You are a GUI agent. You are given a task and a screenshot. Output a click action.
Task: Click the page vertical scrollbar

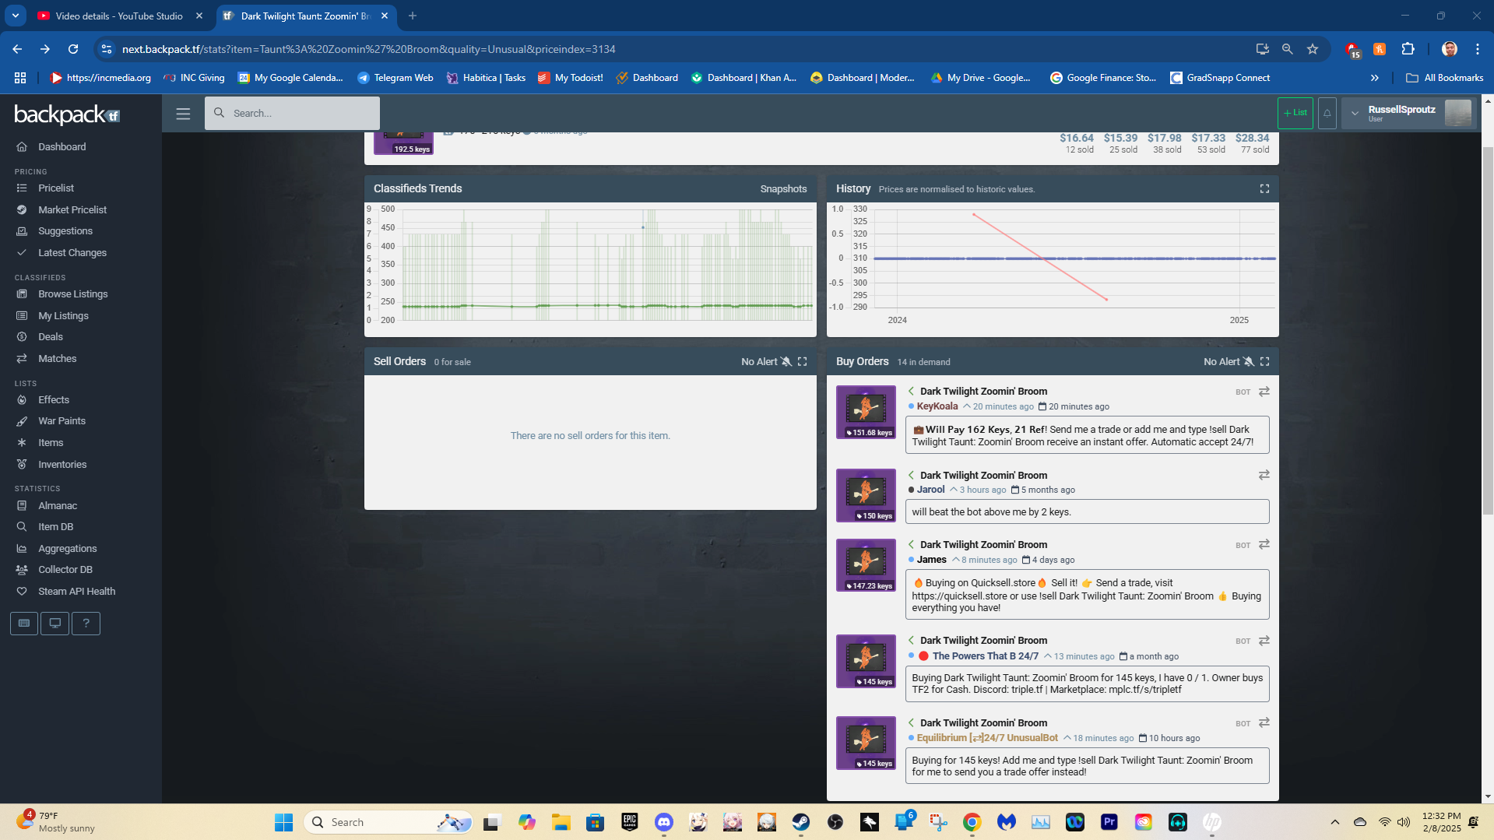[x=1488, y=331]
